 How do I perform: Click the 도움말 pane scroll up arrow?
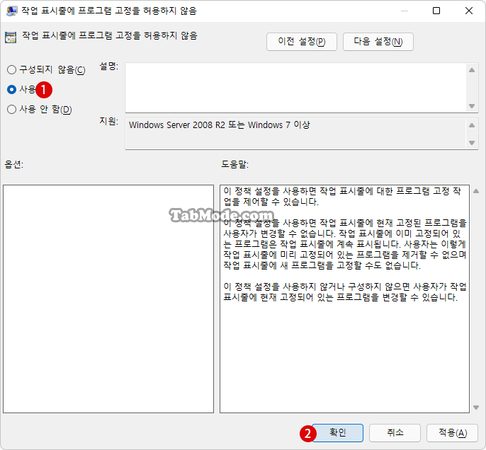point(476,191)
